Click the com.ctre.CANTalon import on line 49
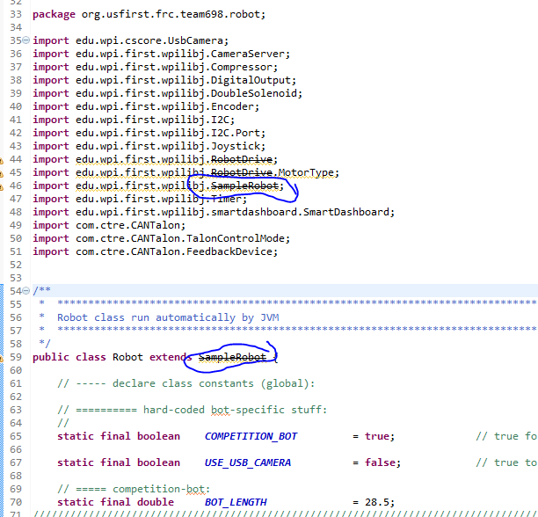 tap(109, 225)
